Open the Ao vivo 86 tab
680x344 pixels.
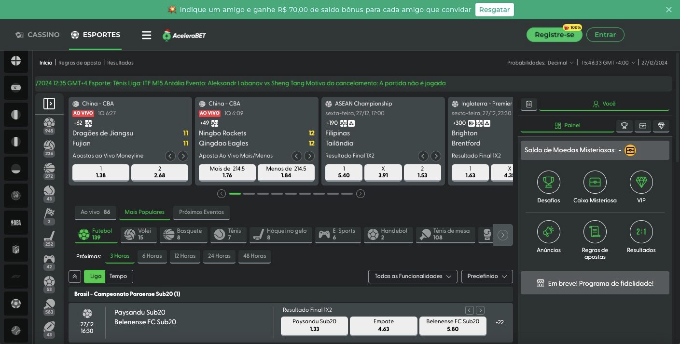coord(95,212)
